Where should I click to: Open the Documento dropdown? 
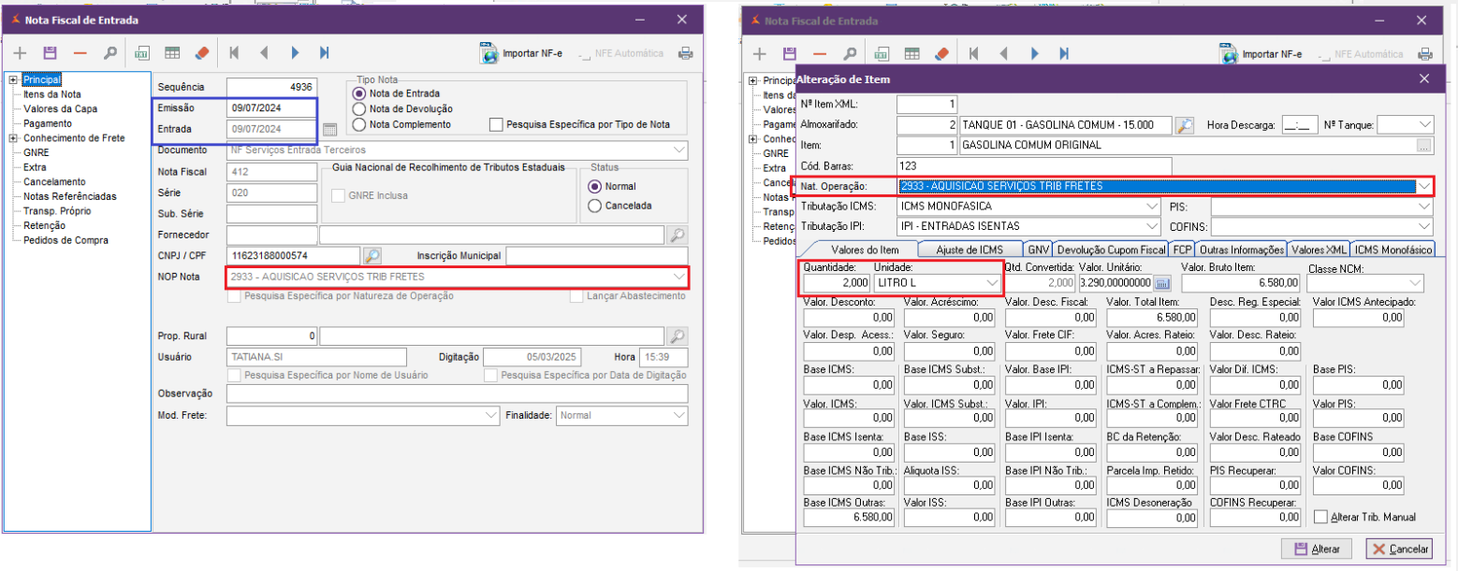tap(678, 150)
